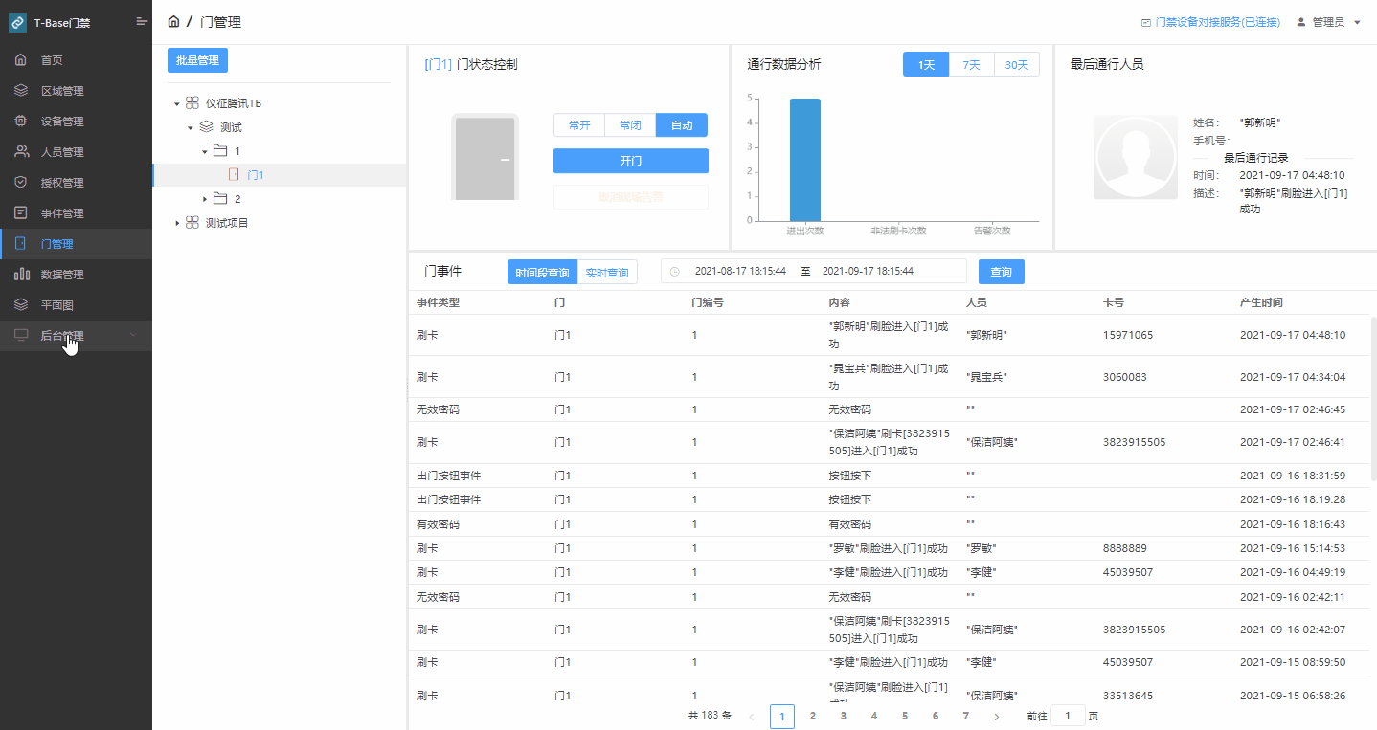Click the clock icon in date range
Image resolution: width=1377 pixels, height=730 pixels.
(674, 272)
